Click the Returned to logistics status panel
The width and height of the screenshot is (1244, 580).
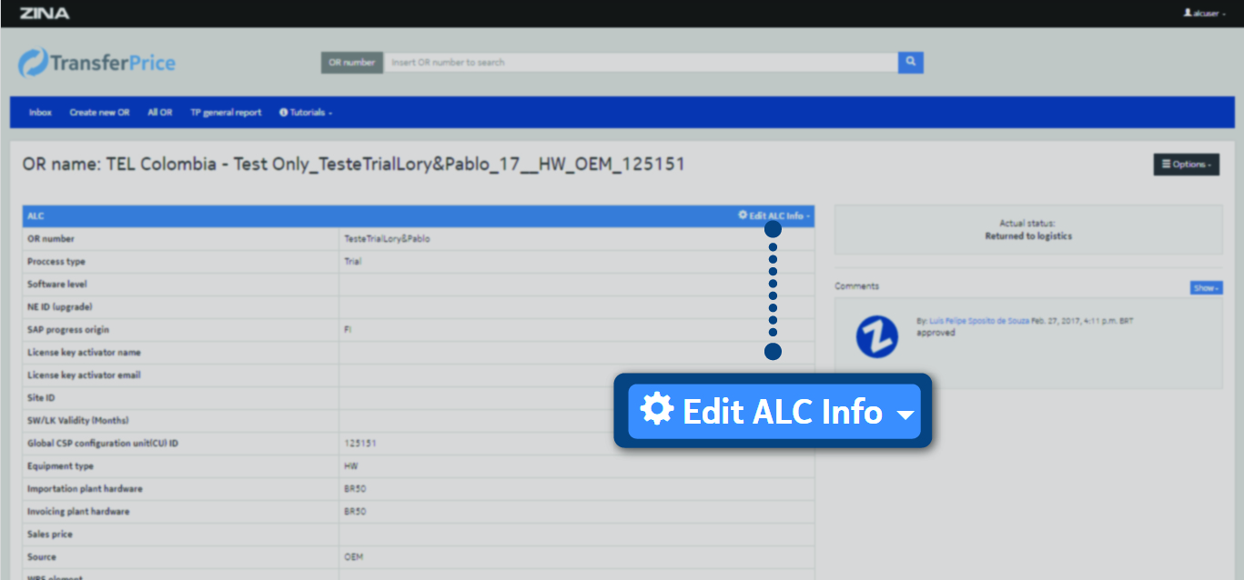[x=1028, y=229]
